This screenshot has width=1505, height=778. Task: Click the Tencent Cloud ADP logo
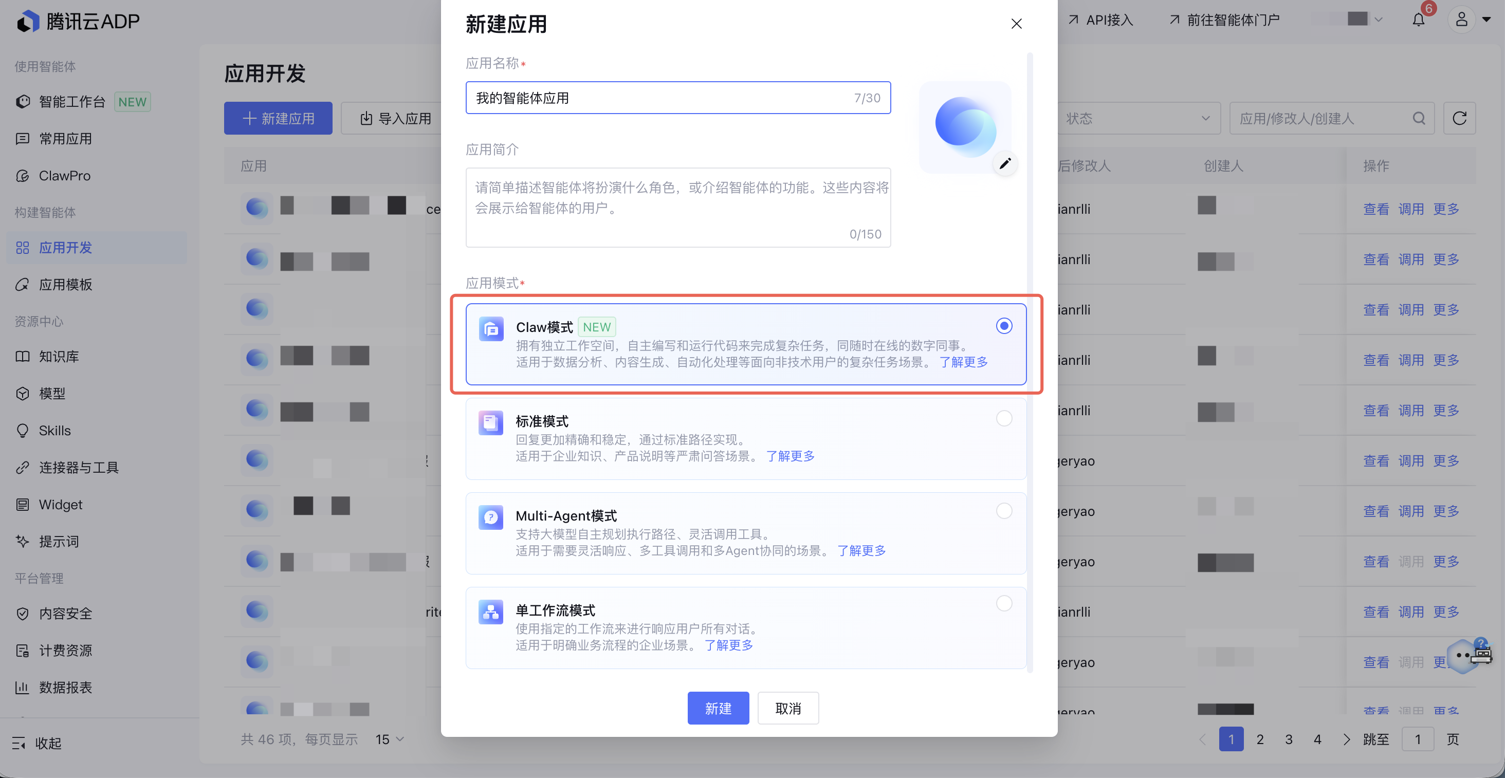(x=78, y=22)
